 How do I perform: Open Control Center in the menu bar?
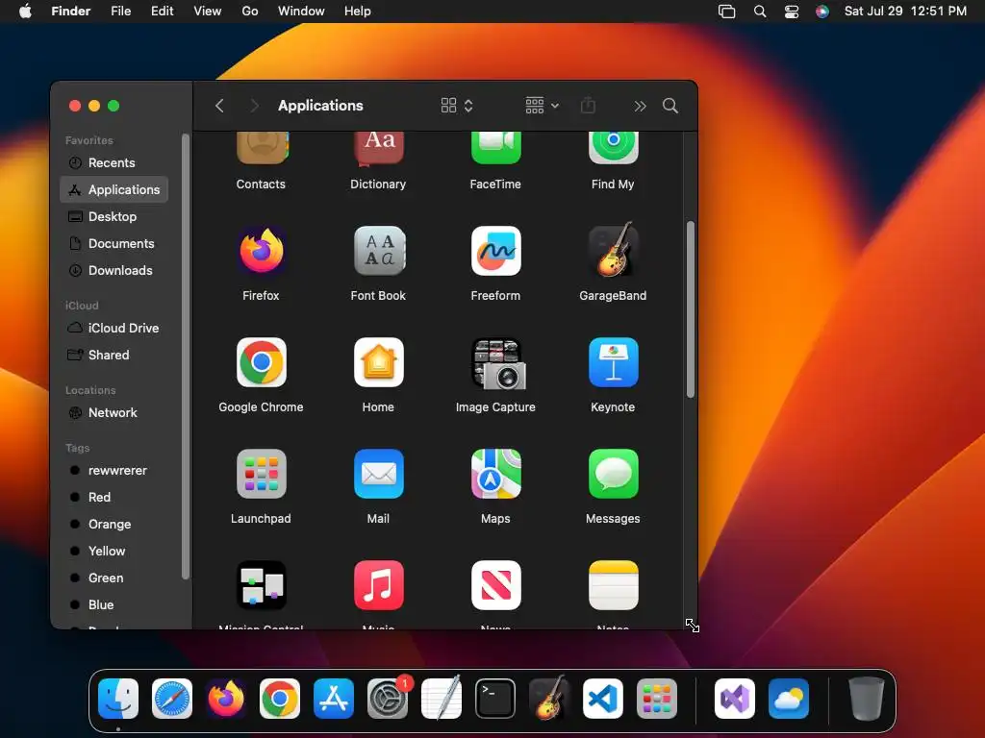click(x=792, y=12)
